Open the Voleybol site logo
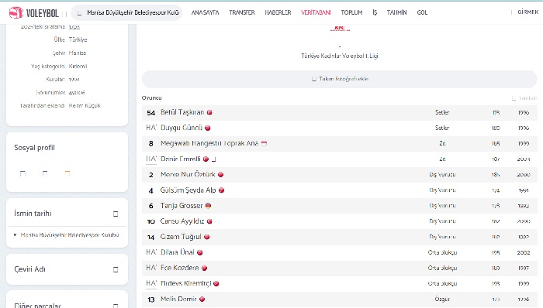Viewport: 543px width, 308px height. coord(33,13)
